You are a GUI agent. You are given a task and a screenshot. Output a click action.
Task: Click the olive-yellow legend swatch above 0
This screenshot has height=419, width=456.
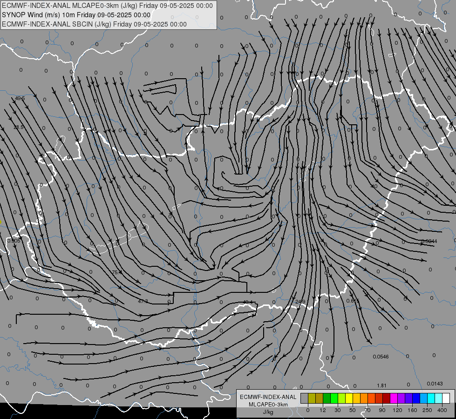[312, 398]
